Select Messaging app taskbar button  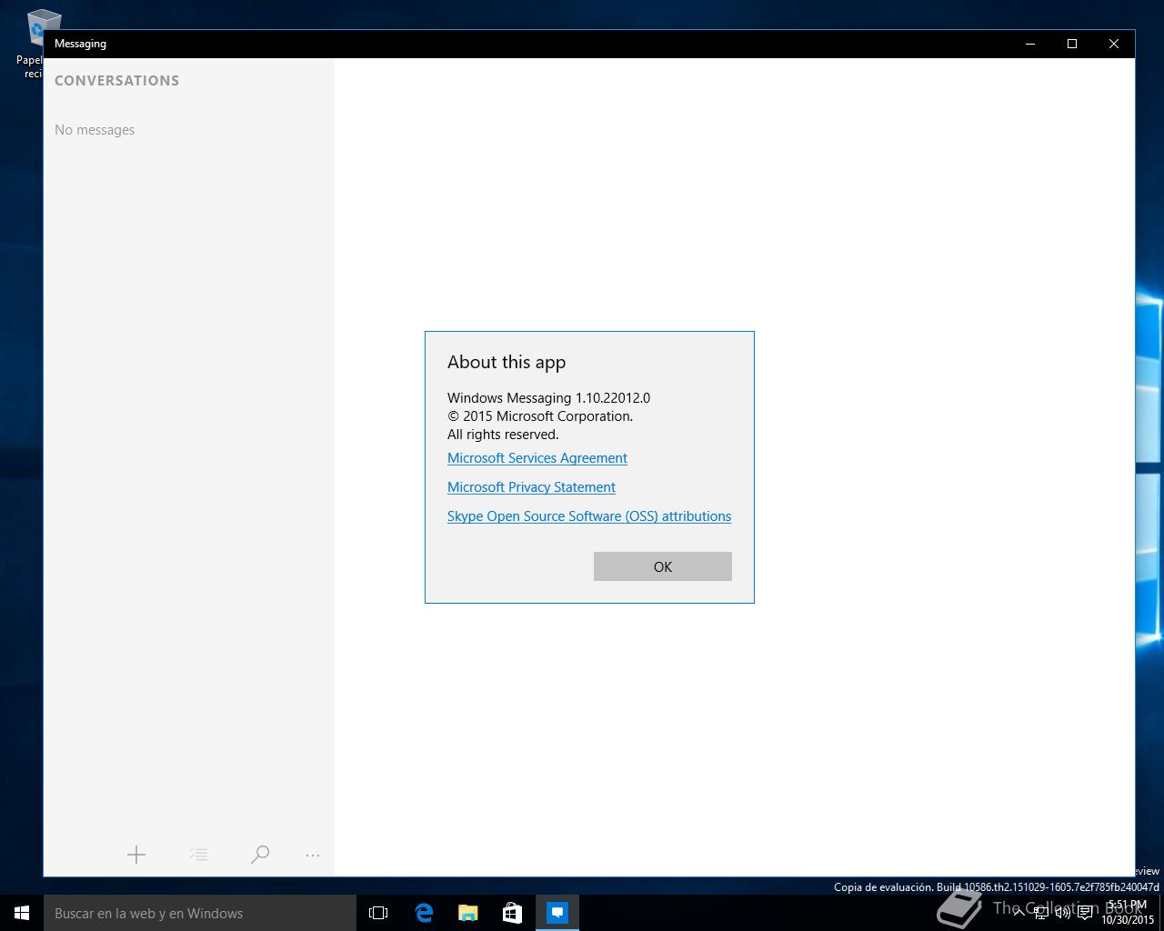(x=557, y=913)
